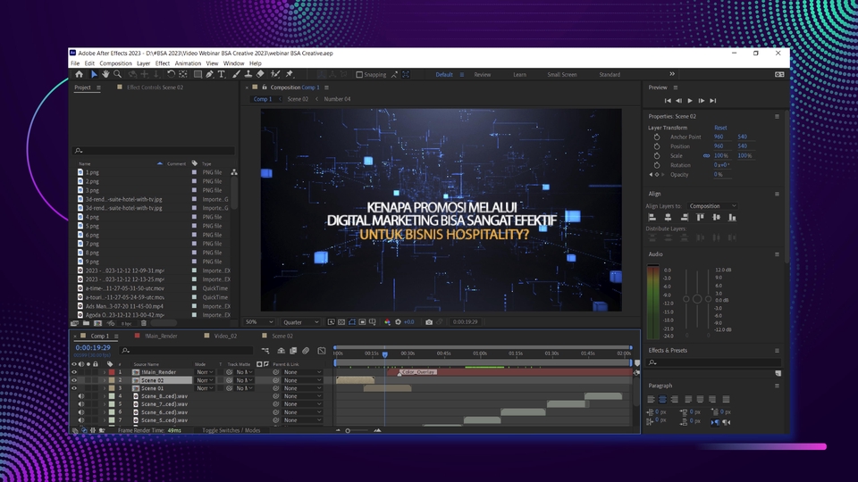The width and height of the screenshot is (858, 482).
Task: Open the Quarter resolution dropdown
Action: [300, 322]
